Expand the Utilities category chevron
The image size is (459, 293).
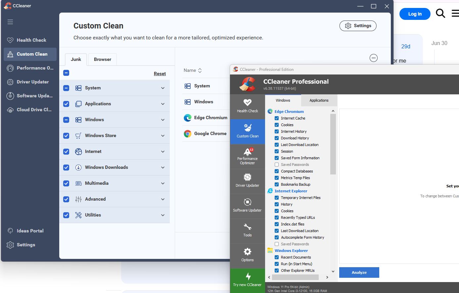(163, 215)
